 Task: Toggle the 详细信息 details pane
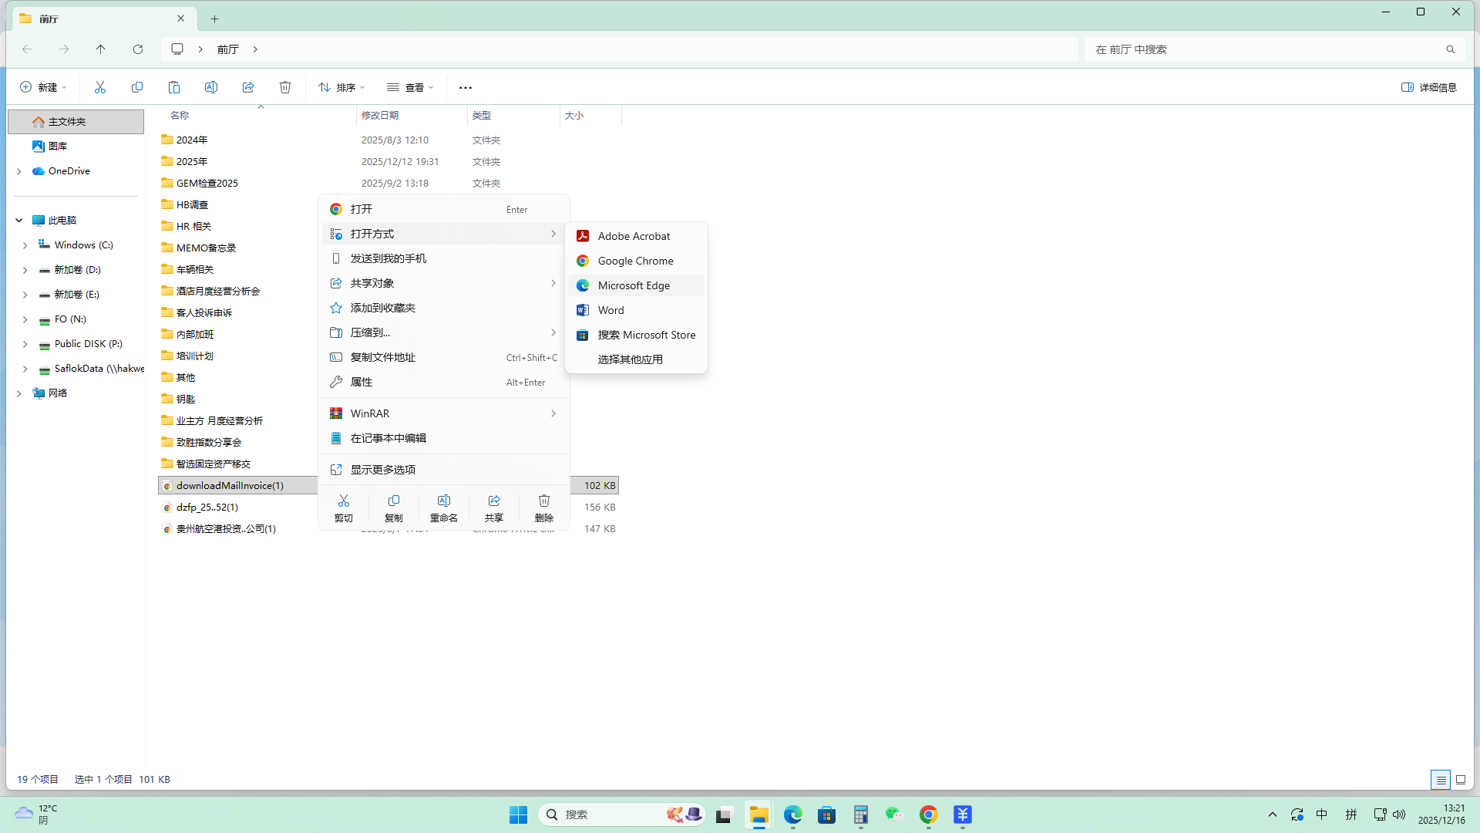[x=1429, y=87]
